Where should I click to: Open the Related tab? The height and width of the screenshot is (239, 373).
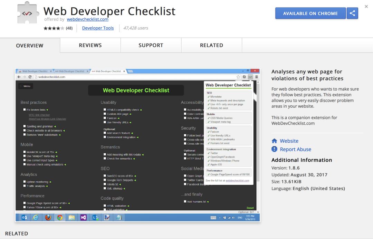pyautogui.click(x=211, y=45)
